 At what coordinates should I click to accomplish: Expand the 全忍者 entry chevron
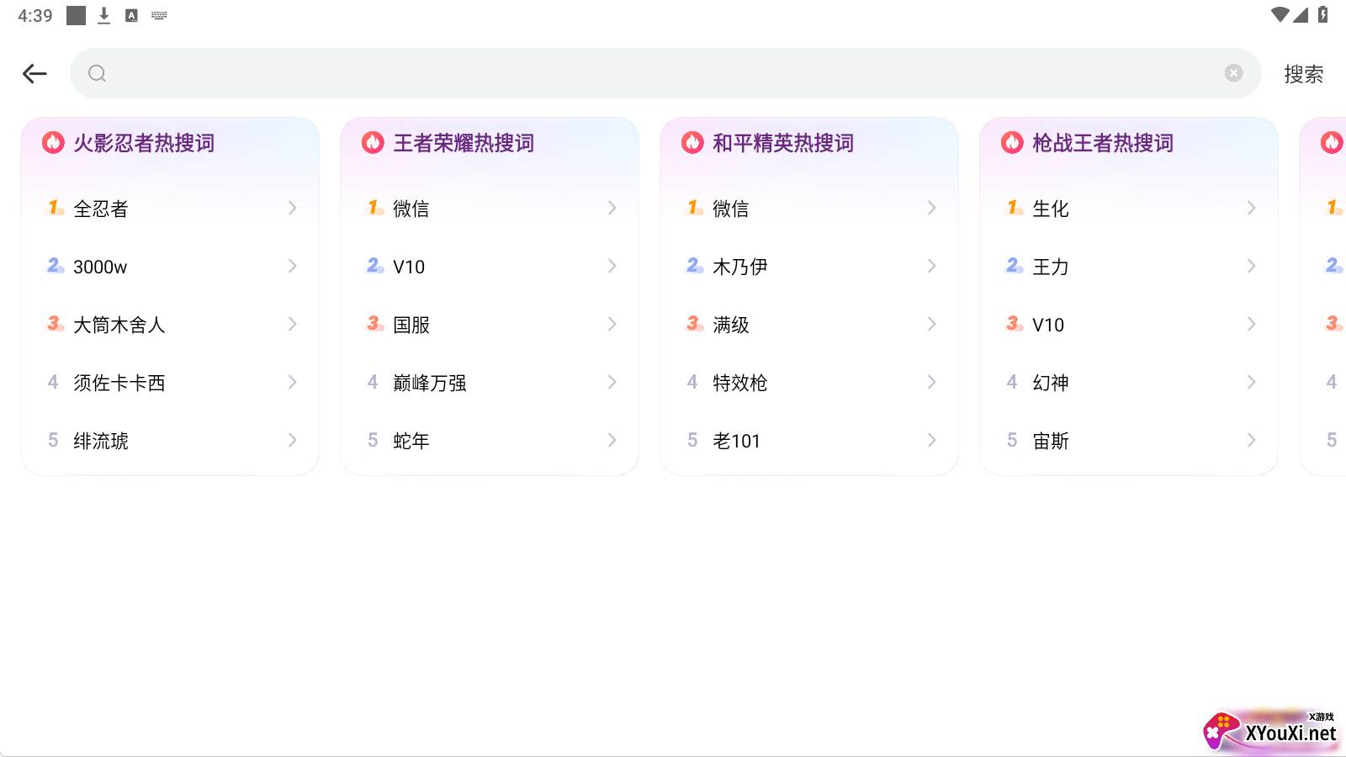(x=292, y=208)
